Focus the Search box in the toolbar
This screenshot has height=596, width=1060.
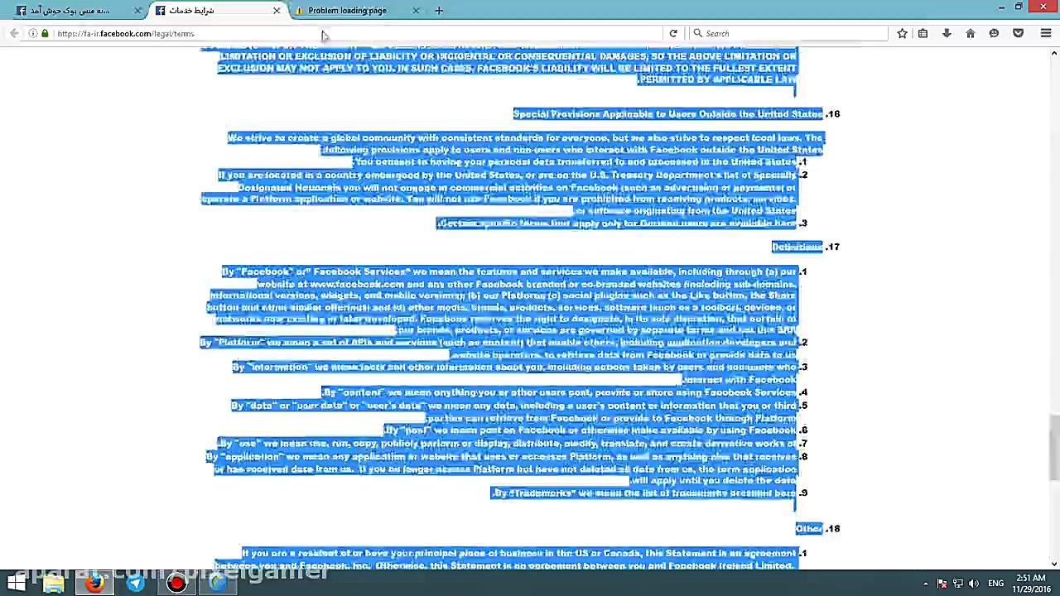click(x=788, y=33)
